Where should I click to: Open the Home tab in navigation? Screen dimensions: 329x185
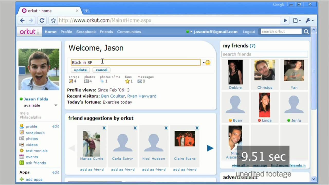50,32
